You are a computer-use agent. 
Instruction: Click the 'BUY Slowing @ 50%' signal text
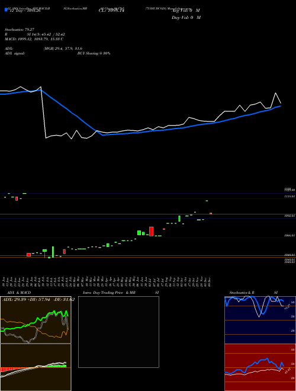pos(94,53)
